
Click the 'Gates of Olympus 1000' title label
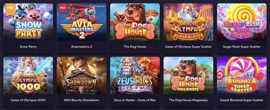[x=28, y=100]
